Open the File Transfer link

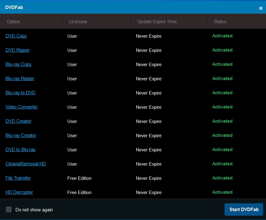click(18, 178)
